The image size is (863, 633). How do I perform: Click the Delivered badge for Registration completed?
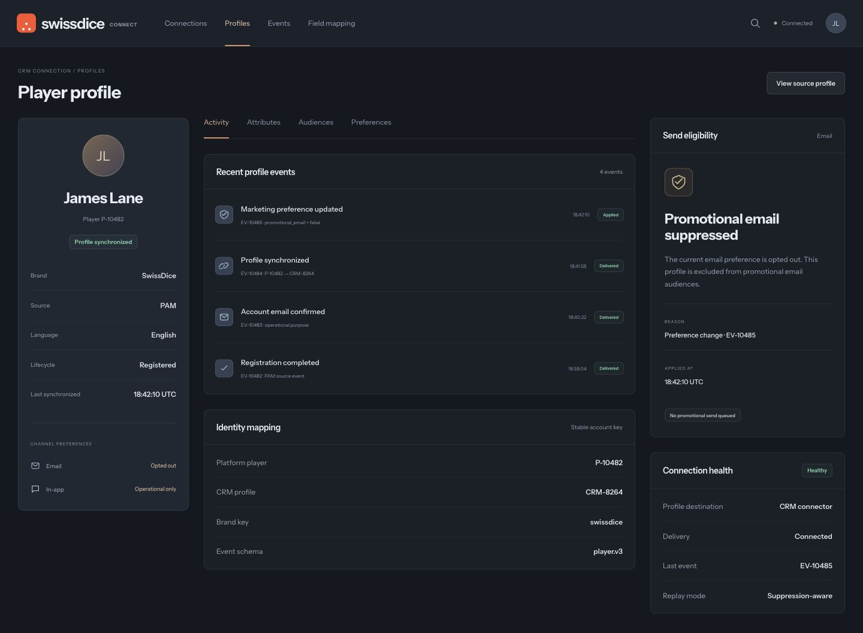click(609, 368)
